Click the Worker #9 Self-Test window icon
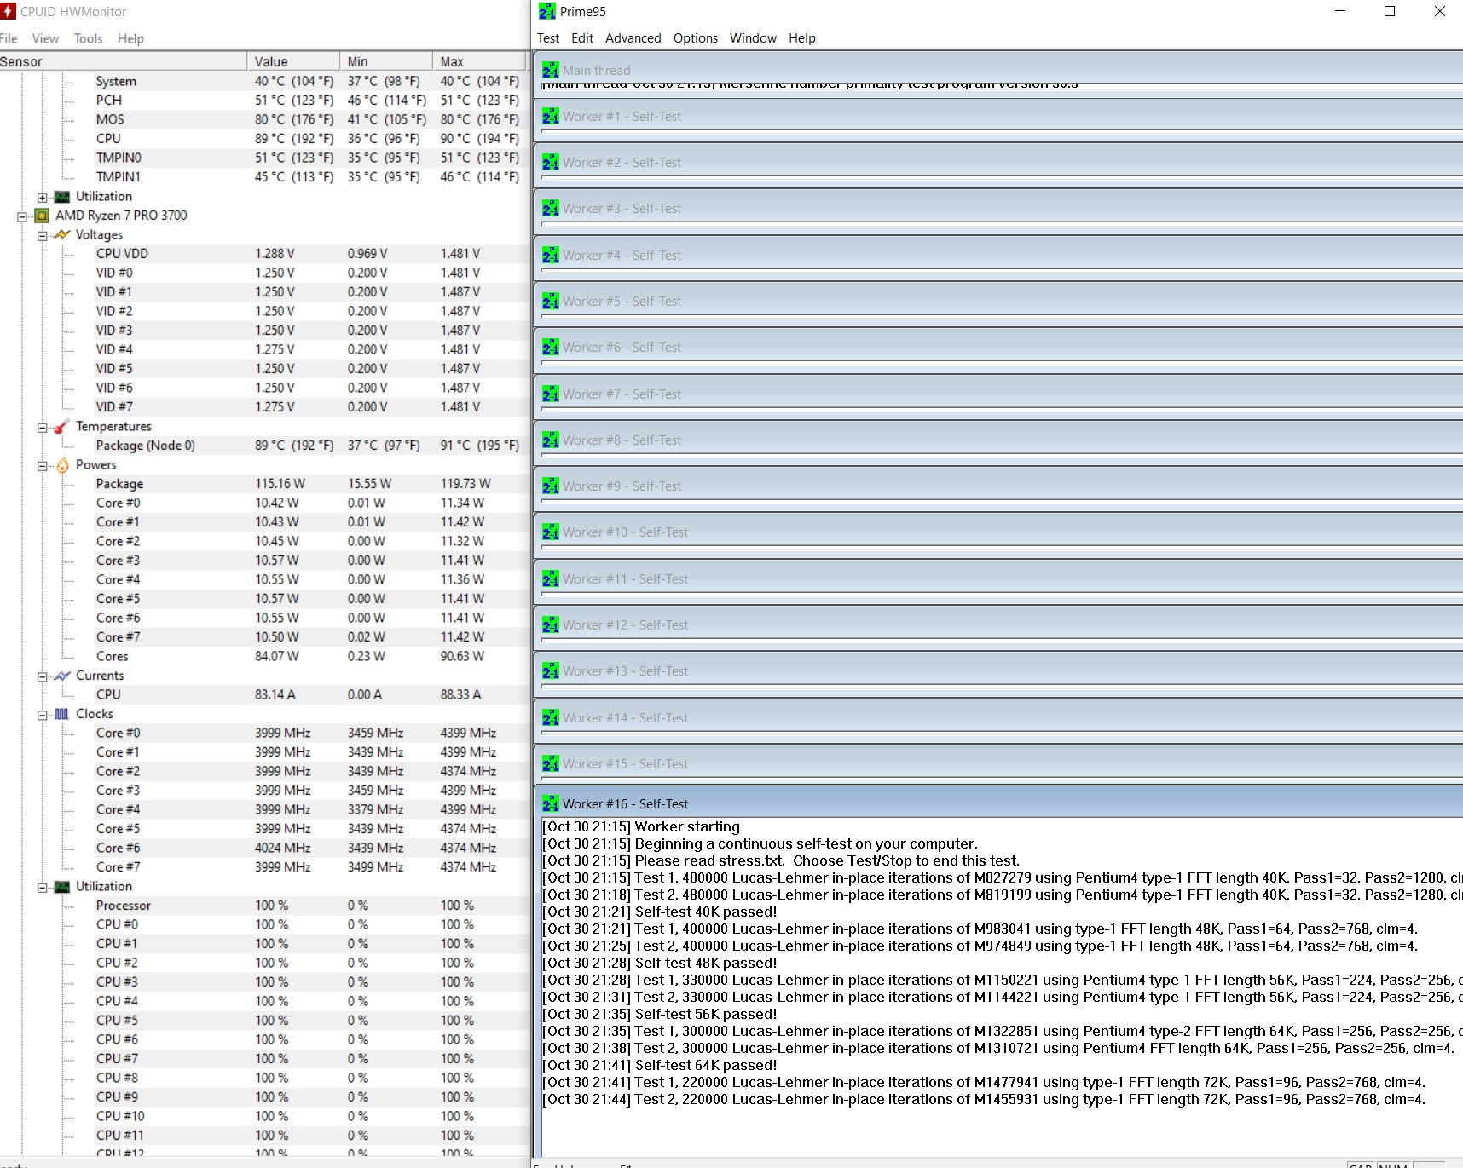Image resolution: width=1463 pixels, height=1168 pixels. coord(551,486)
